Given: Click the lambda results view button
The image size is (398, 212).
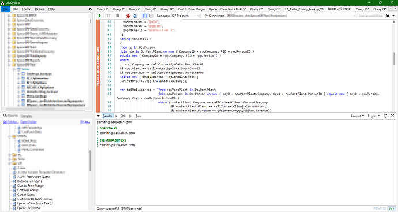Looking at the screenshot, I should (117, 116).
